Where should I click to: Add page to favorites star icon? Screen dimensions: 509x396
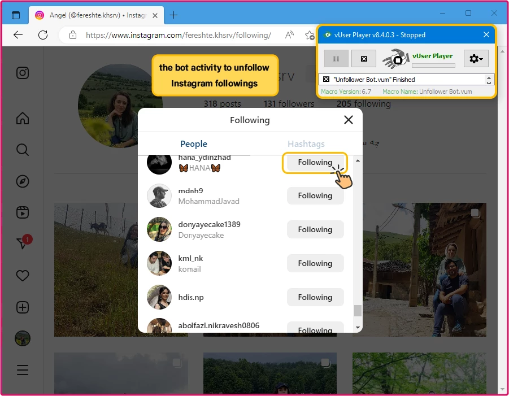click(x=310, y=34)
